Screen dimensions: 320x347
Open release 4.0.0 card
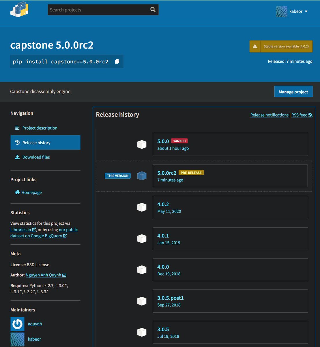click(x=230, y=270)
